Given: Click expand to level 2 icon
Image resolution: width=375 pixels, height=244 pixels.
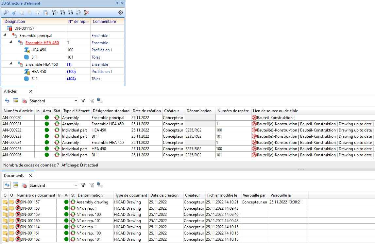Looking at the screenshot, I should [63, 12].
